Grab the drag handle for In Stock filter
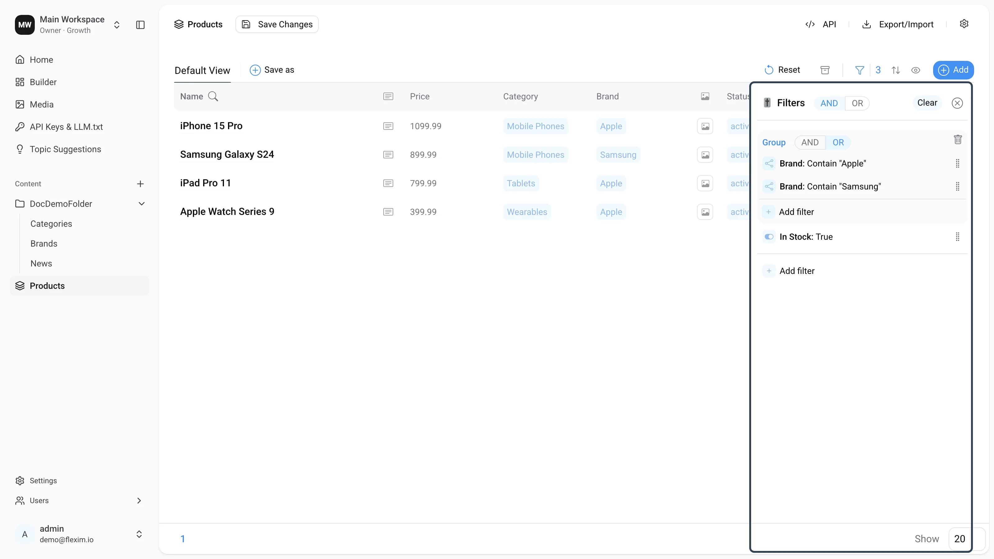The width and height of the screenshot is (994, 559). pos(957,237)
